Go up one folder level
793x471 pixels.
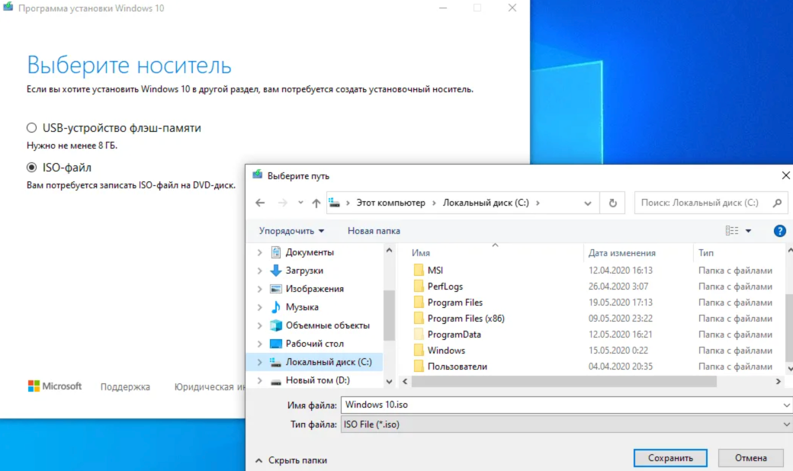(316, 203)
